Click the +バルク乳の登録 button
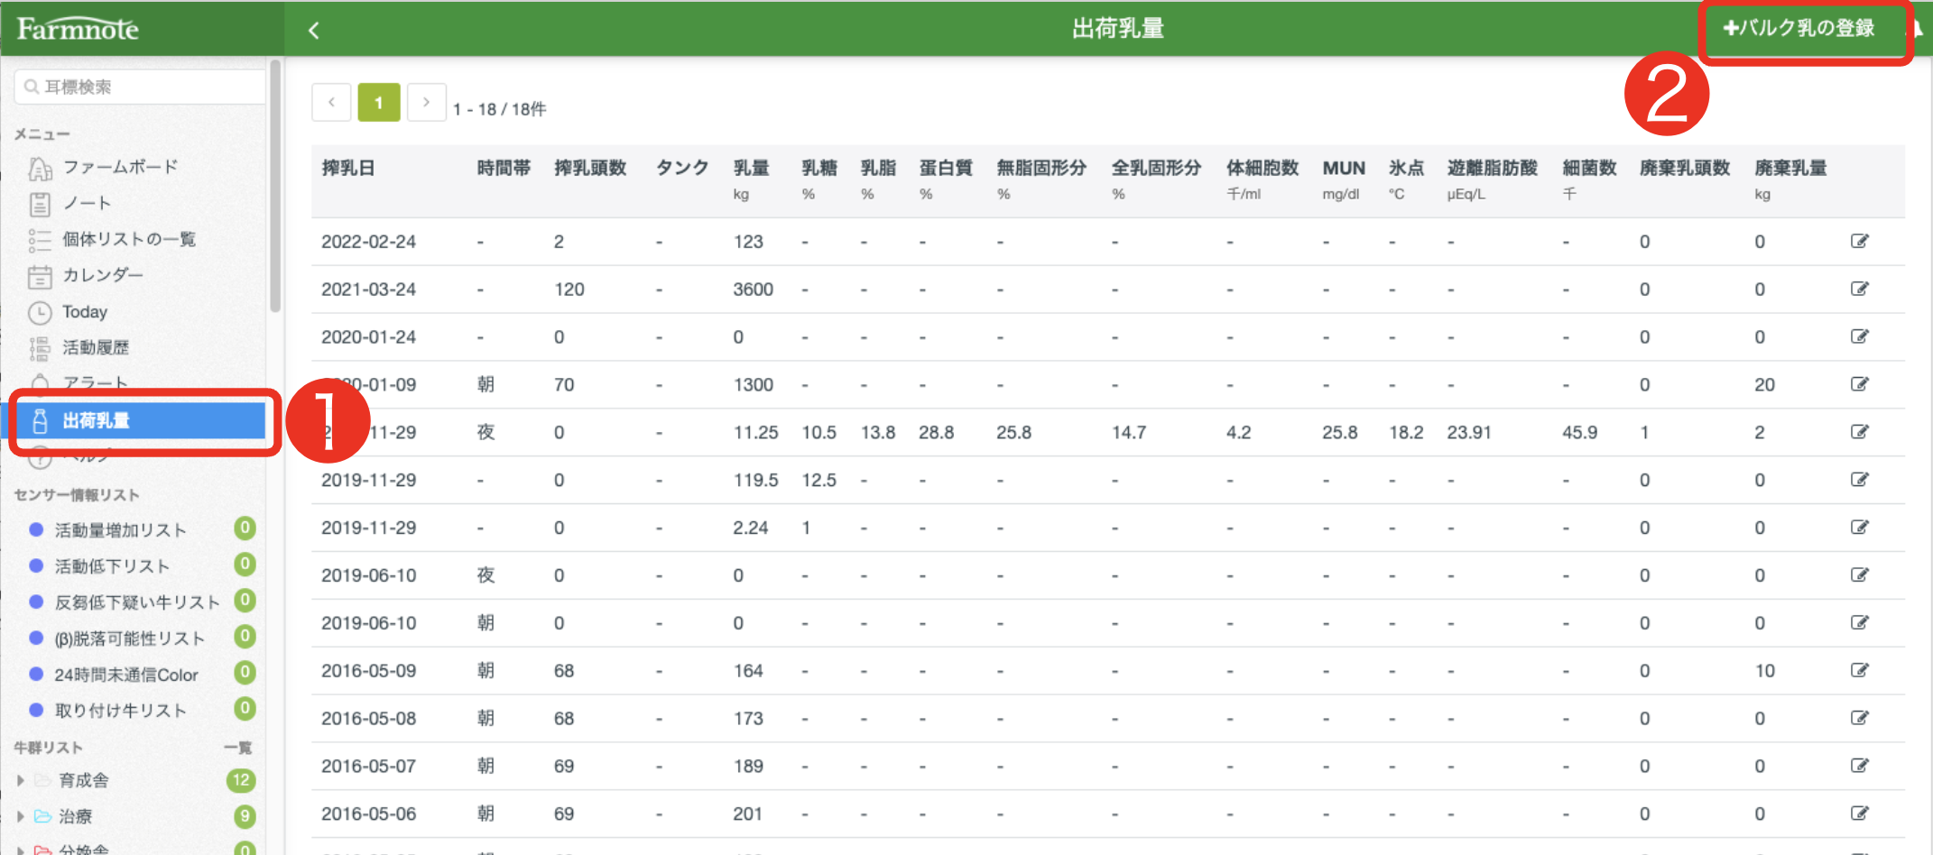This screenshot has height=855, width=1933. (1799, 28)
